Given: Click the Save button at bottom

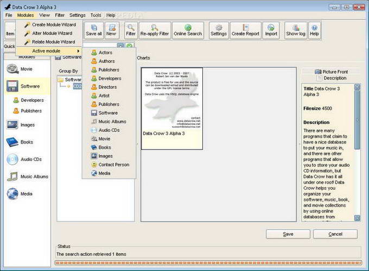Looking at the screenshot, I should pos(288,234).
